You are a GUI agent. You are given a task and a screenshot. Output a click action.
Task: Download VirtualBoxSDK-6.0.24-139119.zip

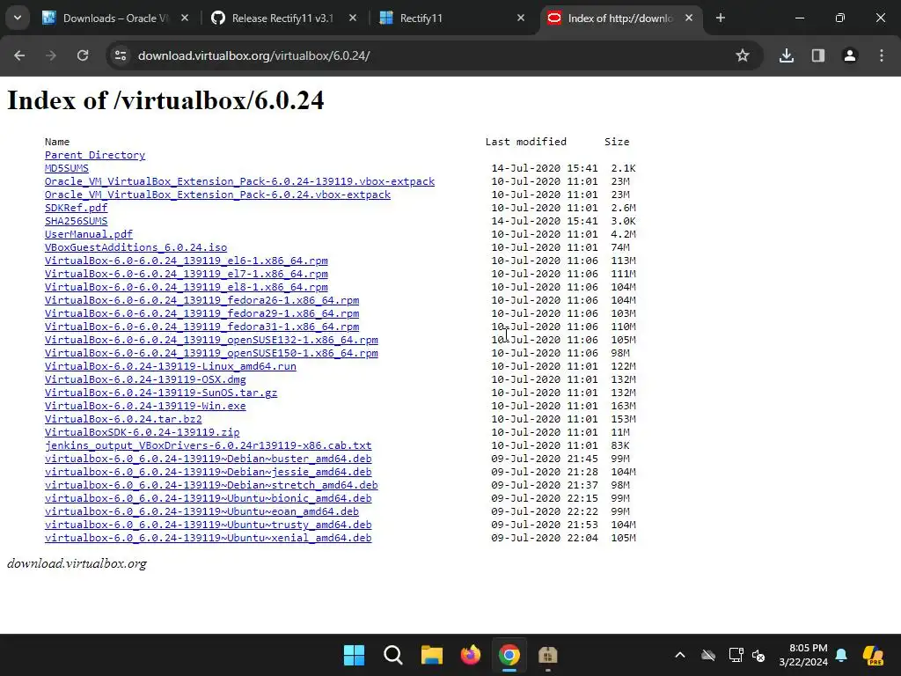click(x=142, y=432)
